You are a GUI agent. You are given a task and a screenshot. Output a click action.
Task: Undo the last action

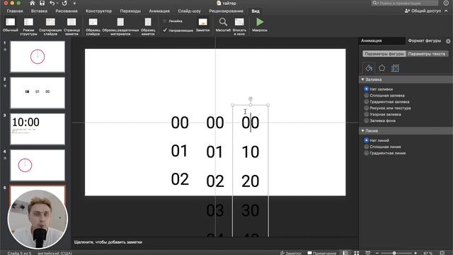coord(52,3)
